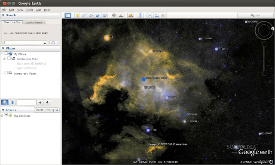Expand the Sightseeing Tour tree node
Image resolution: width=275 pixels, height=165 pixels.
pyautogui.click(x=5, y=59)
